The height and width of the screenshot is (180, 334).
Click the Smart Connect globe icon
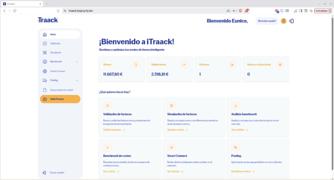click(x=45, y=71)
